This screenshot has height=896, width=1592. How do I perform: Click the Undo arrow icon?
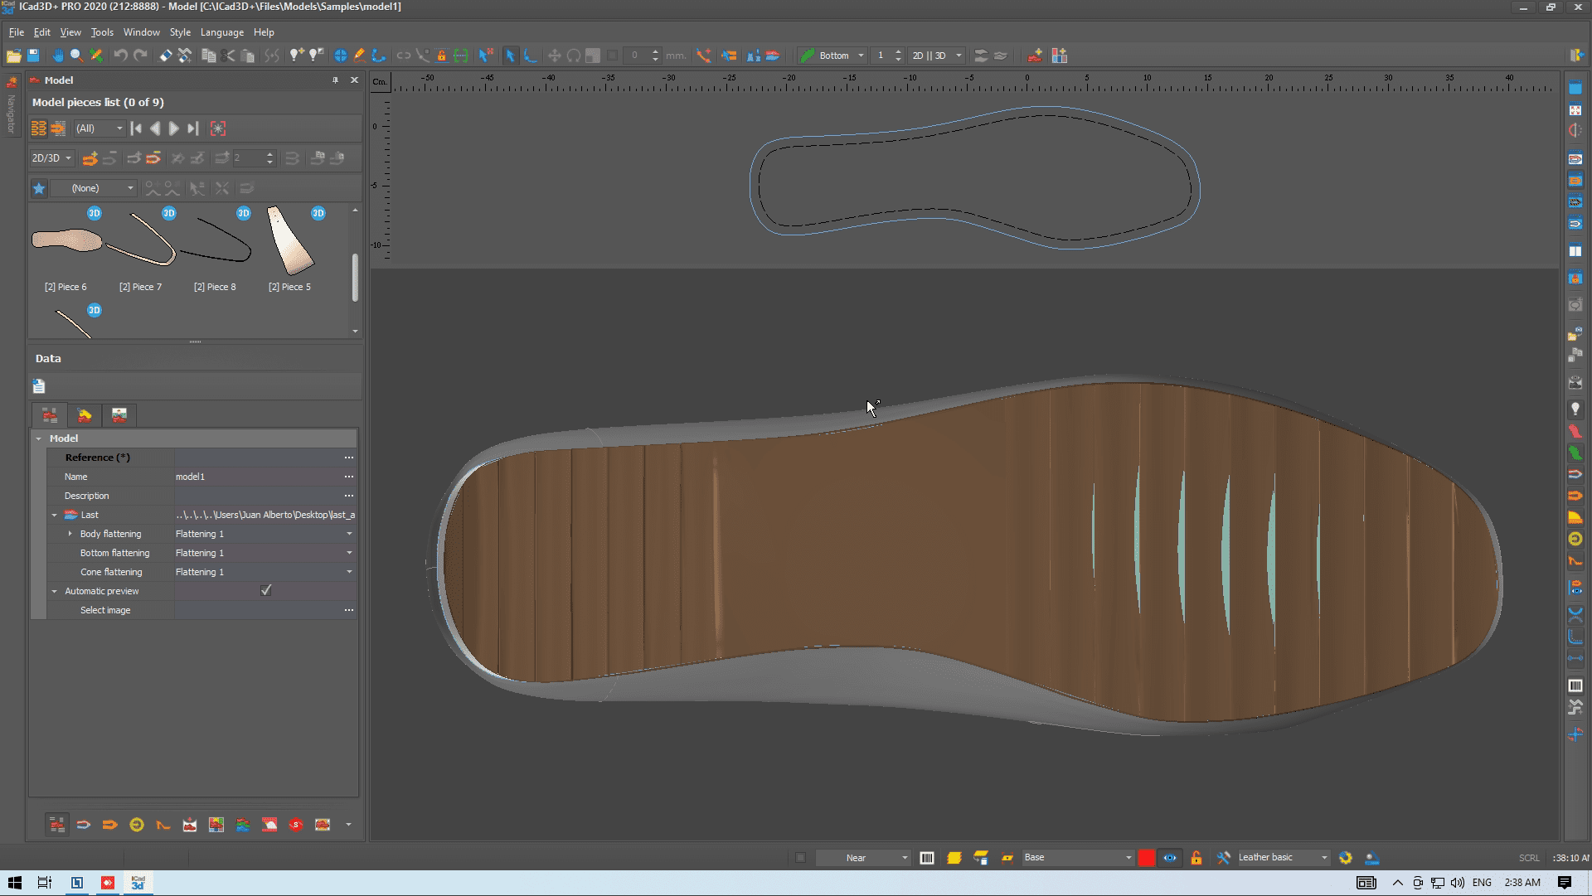121,56
